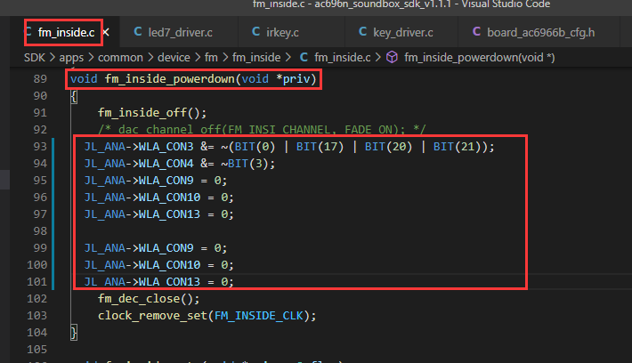Viewport: 632px width, 363px height.
Task: Click the opening brace on line 90
Action: (74, 96)
